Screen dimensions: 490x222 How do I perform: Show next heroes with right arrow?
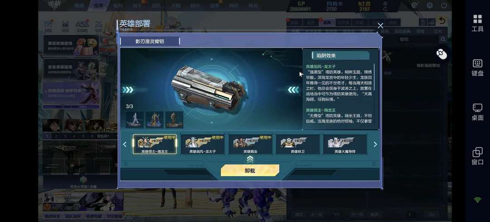375,145
